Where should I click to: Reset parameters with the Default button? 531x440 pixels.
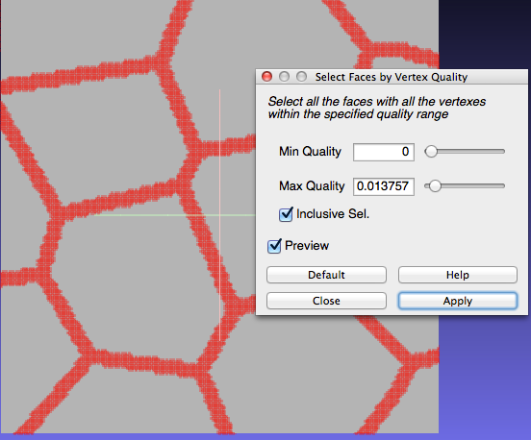[x=326, y=275]
